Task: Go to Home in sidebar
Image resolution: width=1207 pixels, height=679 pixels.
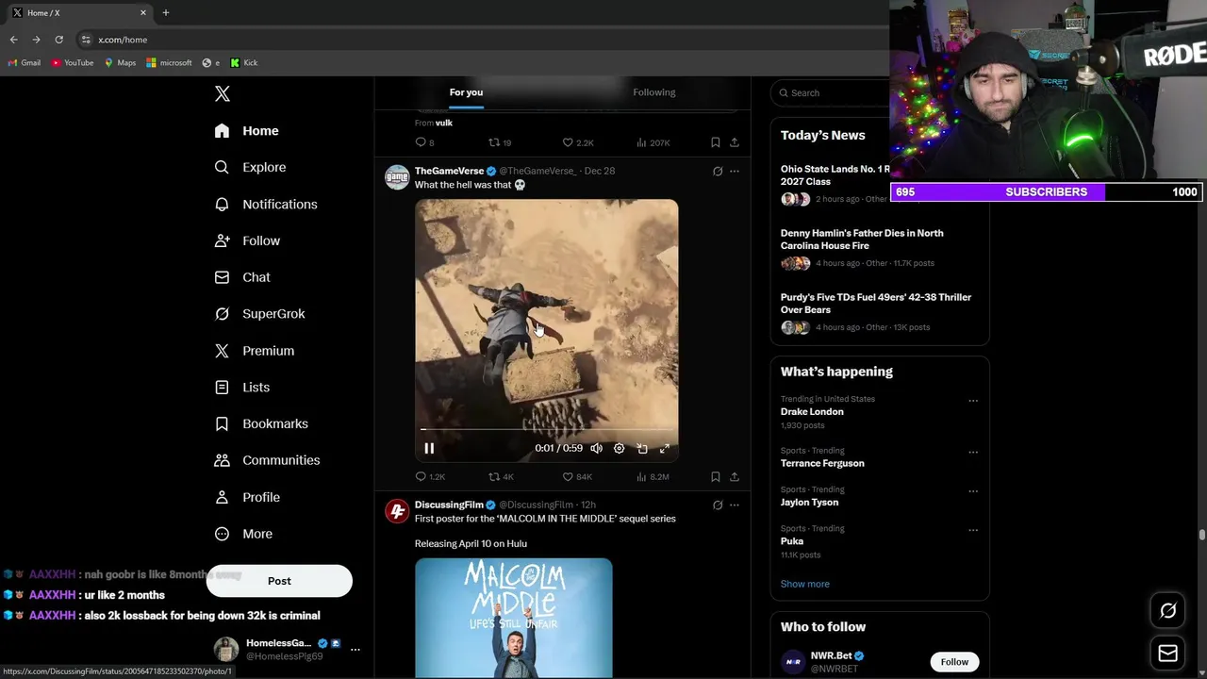Action: point(246,131)
